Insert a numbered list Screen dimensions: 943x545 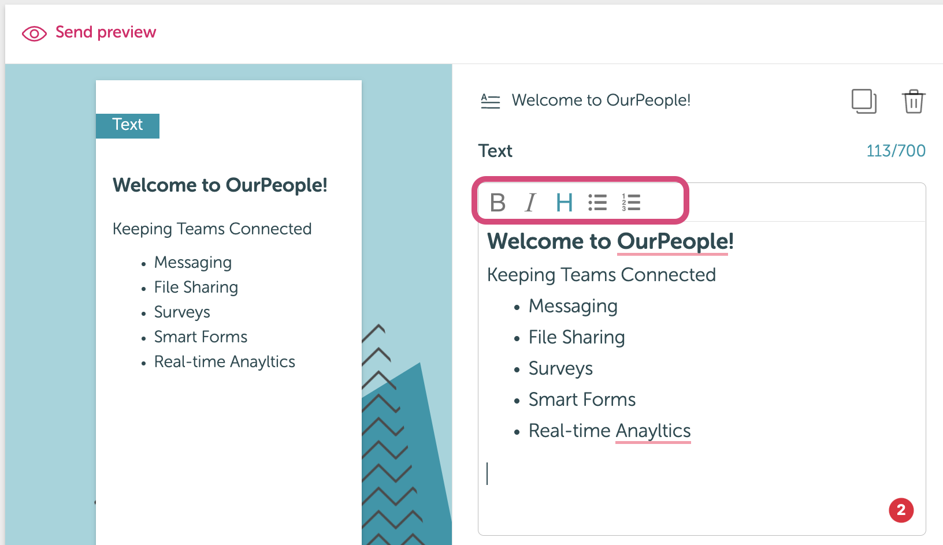[631, 203]
